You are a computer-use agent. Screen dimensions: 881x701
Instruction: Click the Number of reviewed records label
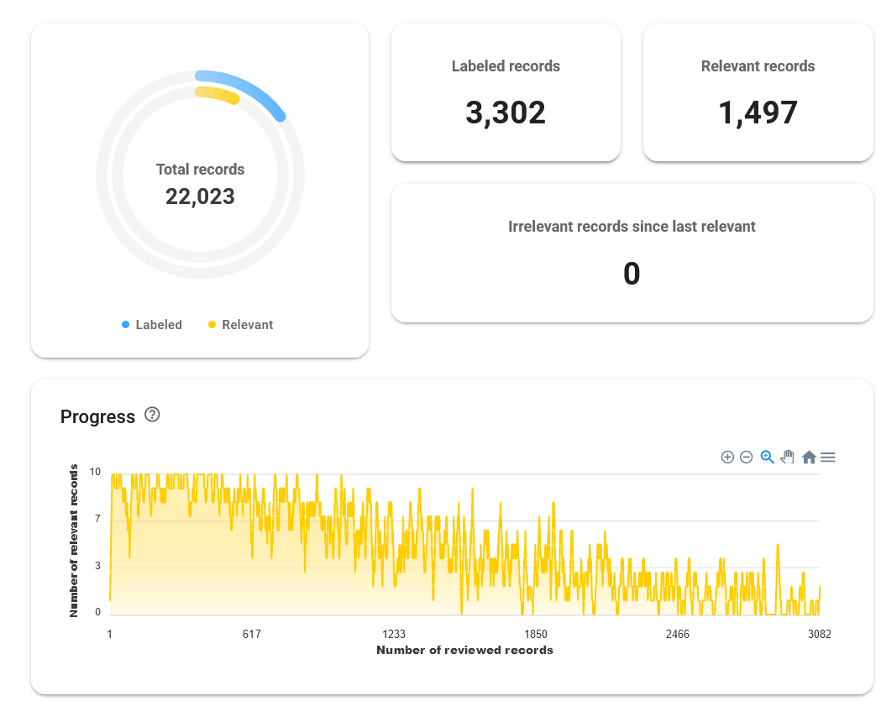click(x=464, y=650)
